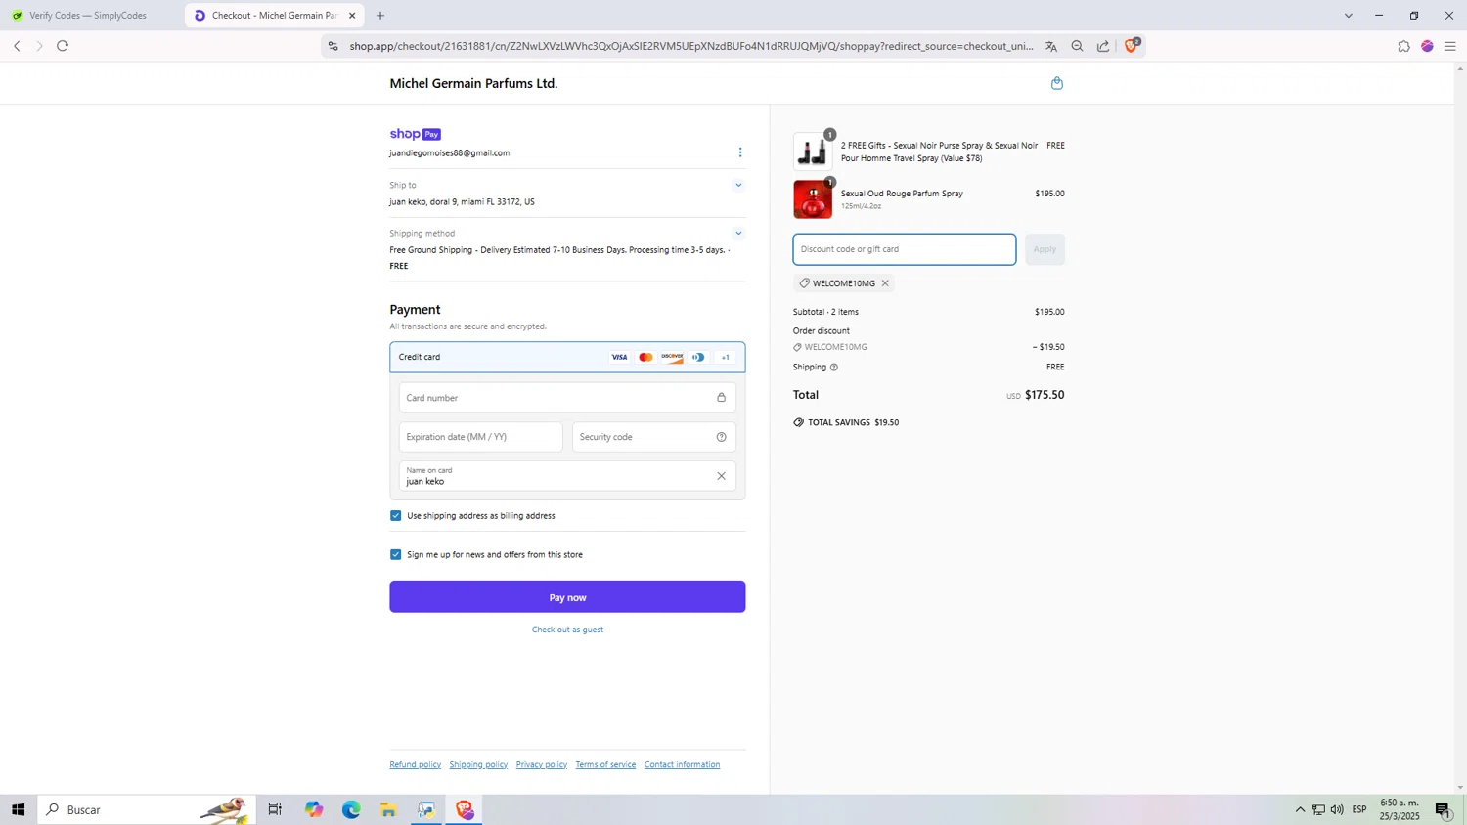Image resolution: width=1467 pixels, height=825 pixels.
Task: Open Microsoft Edge from the taskbar
Action: pyautogui.click(x=351, y=809)
